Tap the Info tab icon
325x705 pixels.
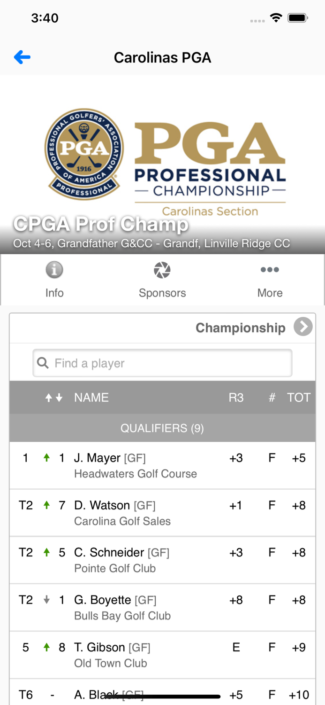point(54,270)
